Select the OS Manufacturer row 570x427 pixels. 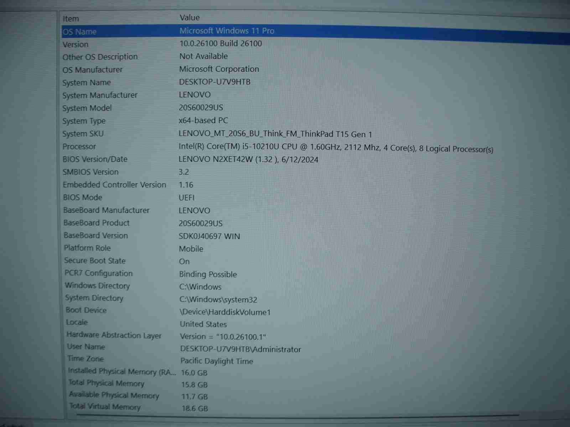click(93, 70)
